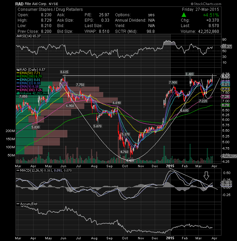This screenshot has width=237, height=241.
Task: Click the cyan 8.01 axis tag
Action: (225, 85)
